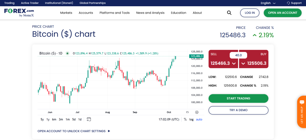Viewport: 306px width, 140px height.
Task: Click the Oct label on time axis
Action: 169,112
